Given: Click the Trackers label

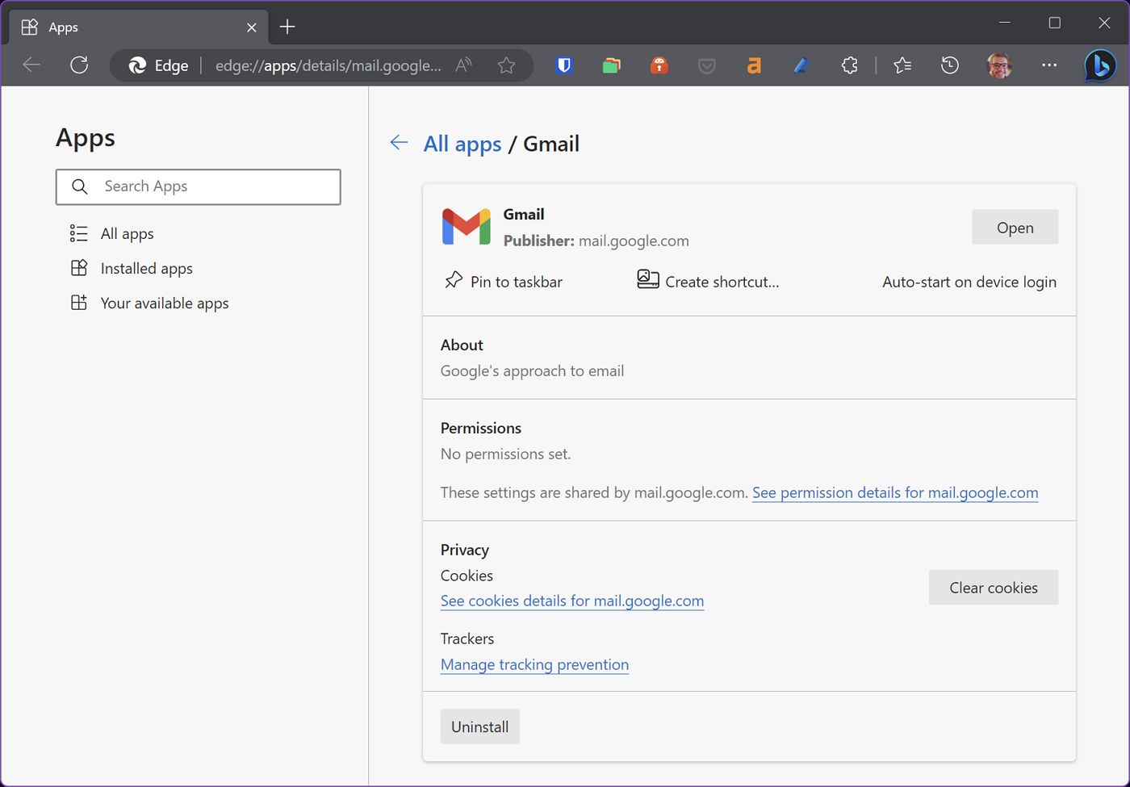Looking at the screenshot, I should (467, 638).
